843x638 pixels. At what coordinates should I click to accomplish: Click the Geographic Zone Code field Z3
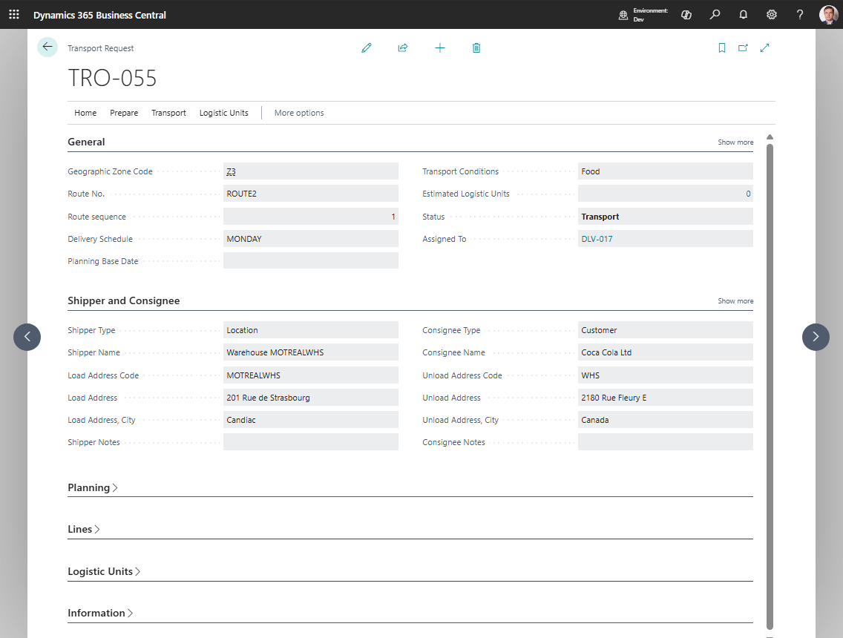pyautogui.click(x=311, y=171)
